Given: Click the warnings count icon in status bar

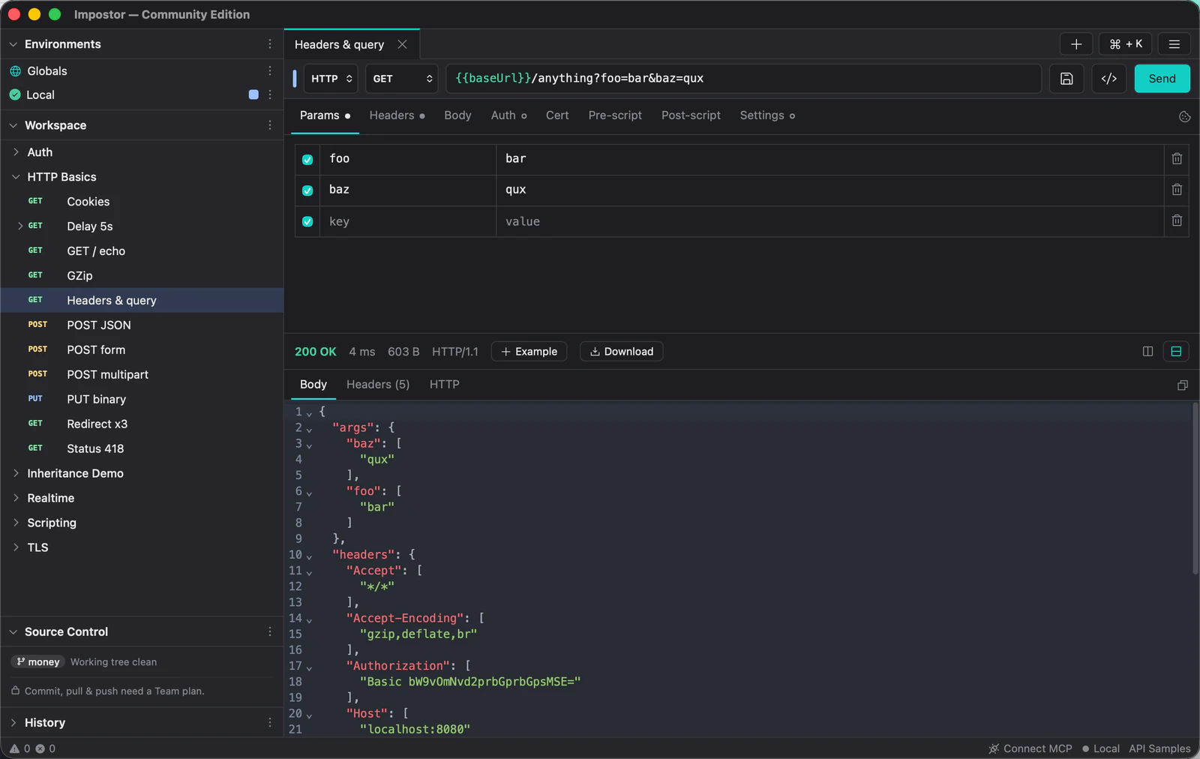Looking at the screenshot, I should click(14, 748).
